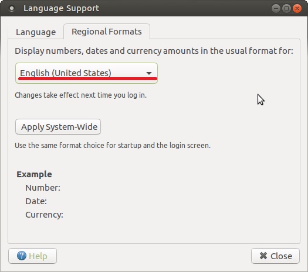Click the Apply System-Wide button
The height and width of the screenshot is (272, 308).
pyautogui.click(x=58, y=127)
